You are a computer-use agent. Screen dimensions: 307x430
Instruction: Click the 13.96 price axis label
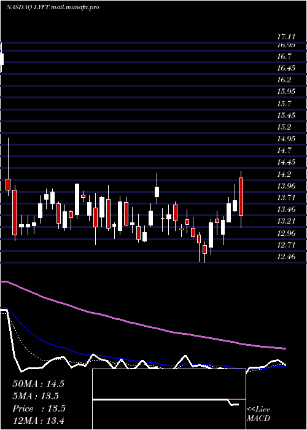(286, 186)
